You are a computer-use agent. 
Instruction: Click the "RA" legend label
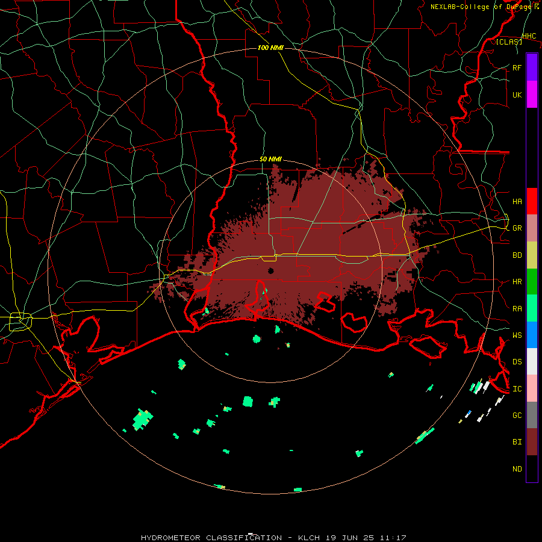(x=517, y=309)
